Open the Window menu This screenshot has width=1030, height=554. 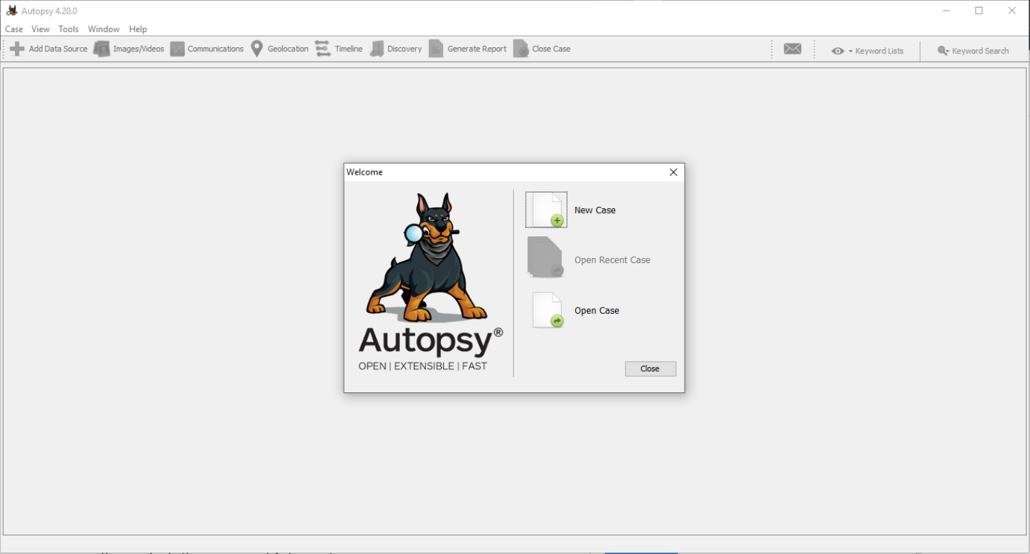pyautogui.click(x=103, y=29)
